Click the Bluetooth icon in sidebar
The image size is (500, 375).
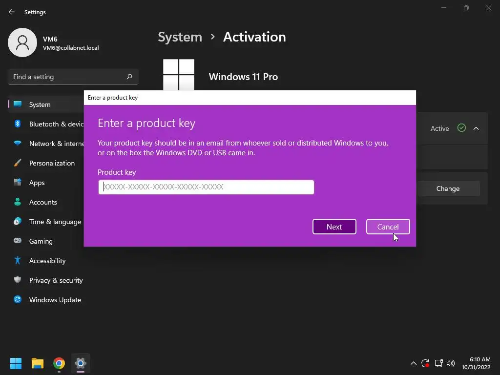coord(18,124)
